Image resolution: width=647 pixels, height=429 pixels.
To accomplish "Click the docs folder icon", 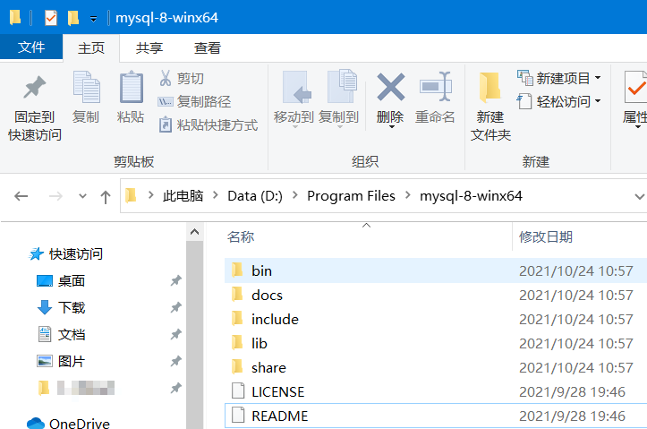I will pos(237,295).
